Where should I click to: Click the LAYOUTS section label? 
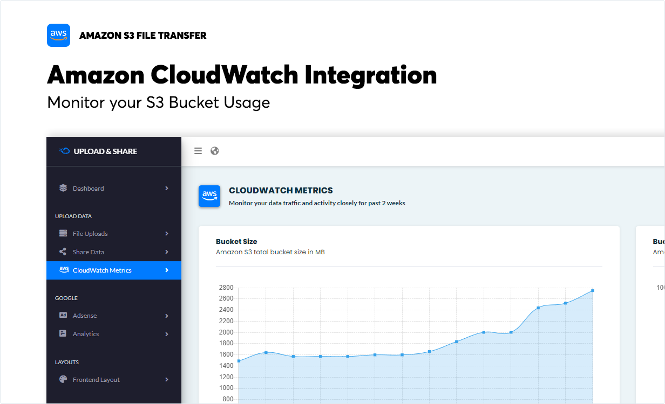click(67, 362)
